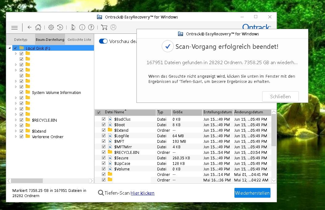325x210 pixels.
Task: Open the shopping cart icon
Action: (104, 27)
